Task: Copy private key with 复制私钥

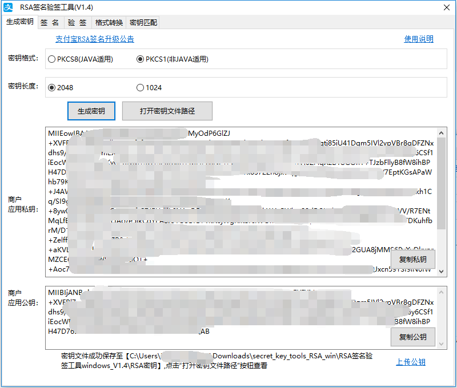Action: pyautogui.click(x=412, y=259)
